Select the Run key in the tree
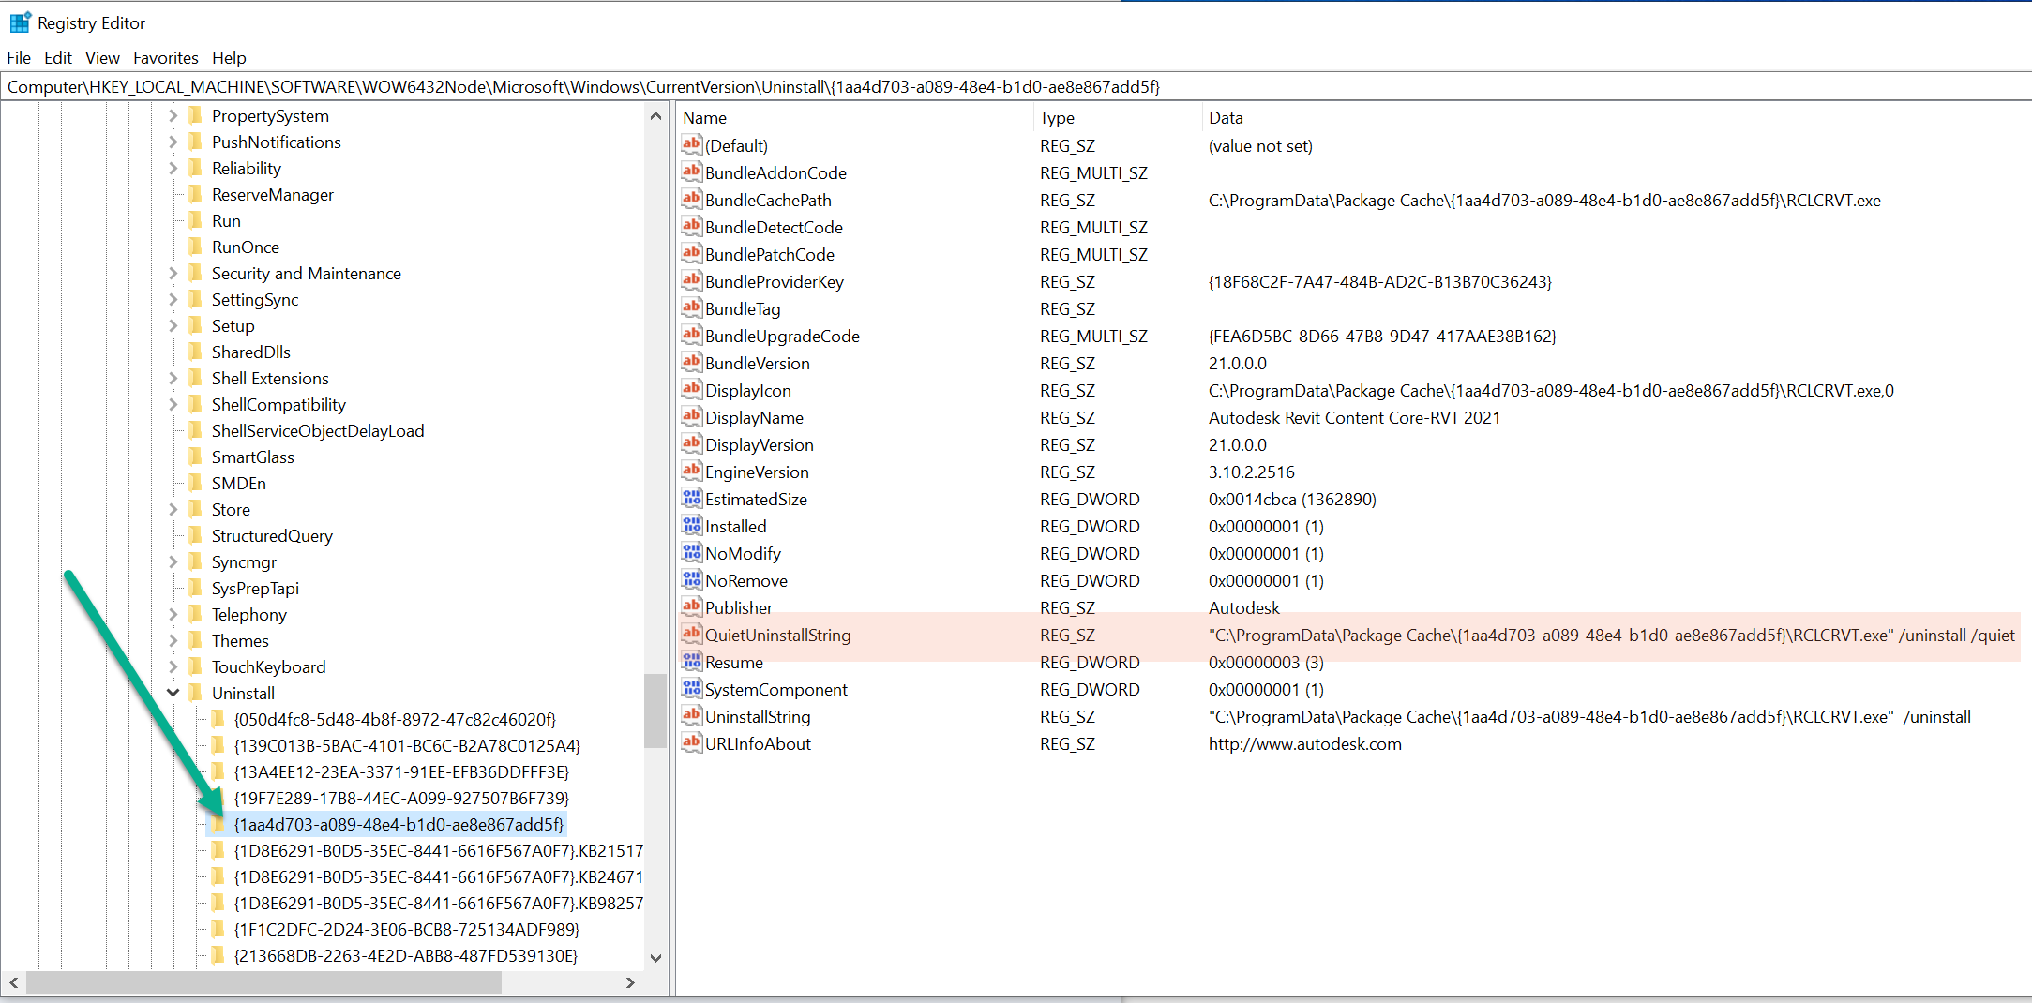Image resolution: width=2032 pixels, height=1003 pixels. (x=227, y=220)
